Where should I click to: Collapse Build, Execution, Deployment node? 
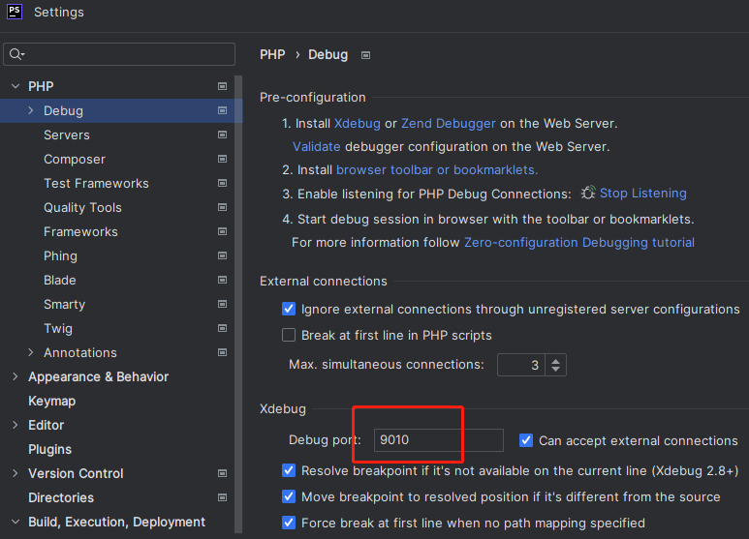click(x=16, y=522)
